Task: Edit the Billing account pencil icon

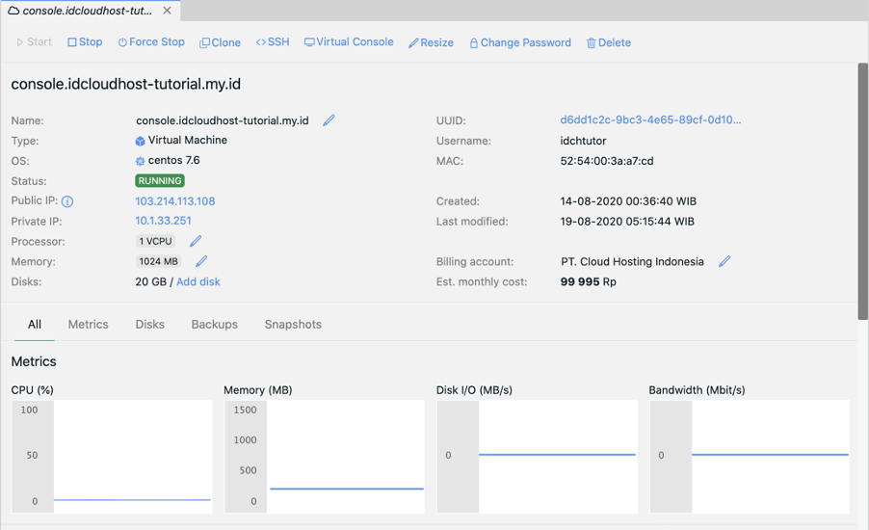Action: [x=724, y=261]
